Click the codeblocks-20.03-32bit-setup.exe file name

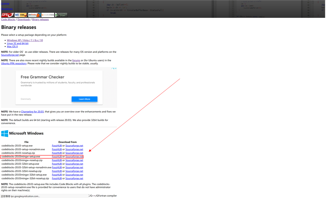tap(20, 164)
